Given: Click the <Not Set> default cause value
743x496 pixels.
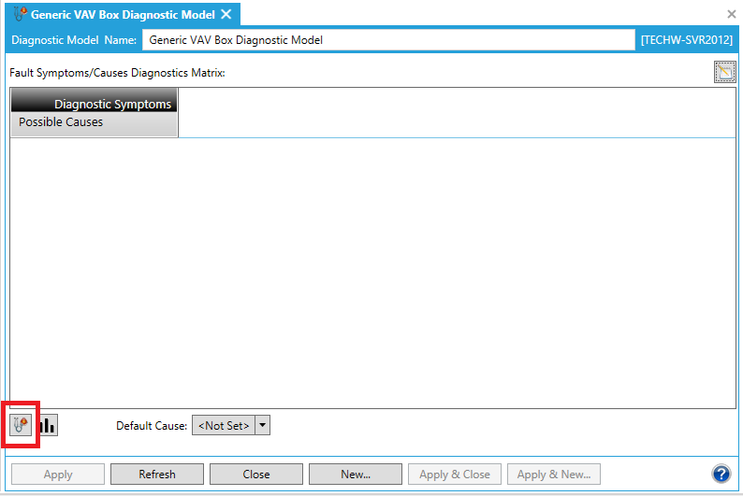Looking at the screenshot, I should click(224, 425).
